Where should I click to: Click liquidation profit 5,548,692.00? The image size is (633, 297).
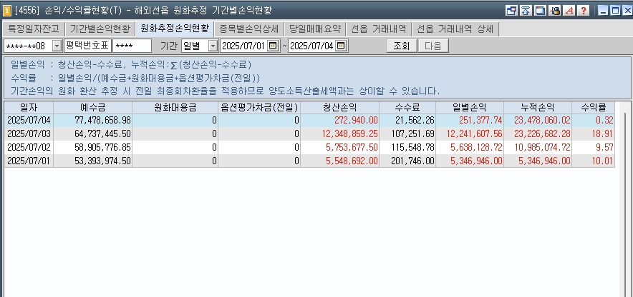coord(352,161)
